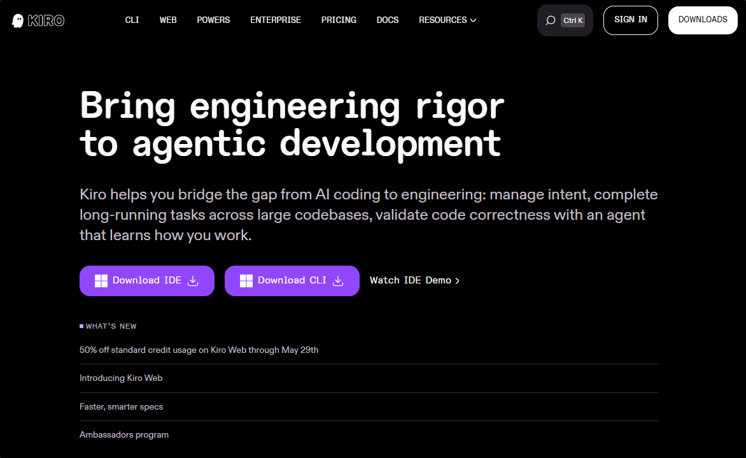Click download arrow icon on Download IDE
This screenshot has width=746, height=458.
(193, 281)
